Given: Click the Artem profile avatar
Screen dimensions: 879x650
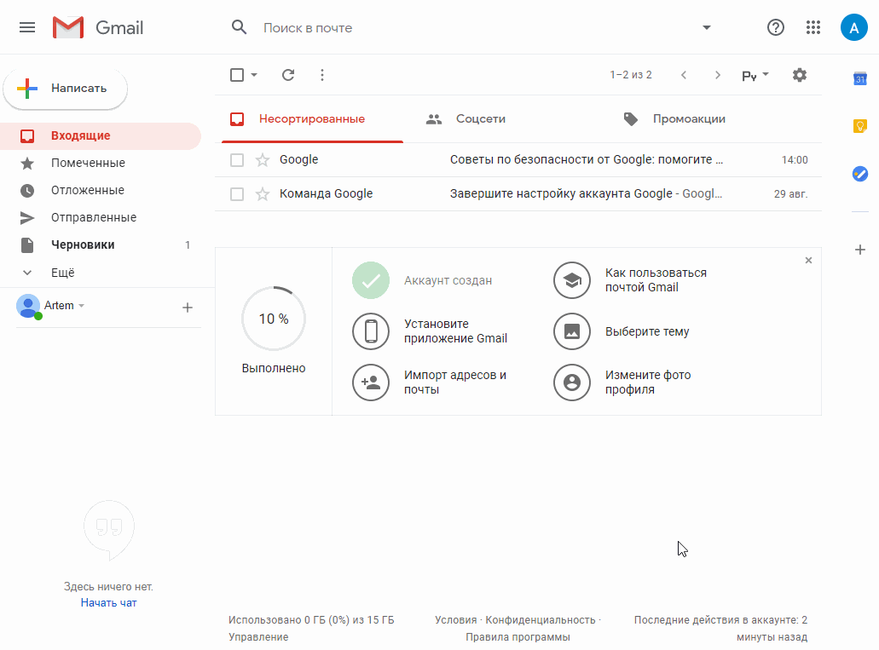Looking at the screenshot, I should (x=28, y=306).
